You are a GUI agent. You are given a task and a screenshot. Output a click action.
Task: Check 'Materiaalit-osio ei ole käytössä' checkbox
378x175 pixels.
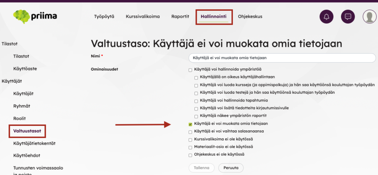tap(190, 147)
